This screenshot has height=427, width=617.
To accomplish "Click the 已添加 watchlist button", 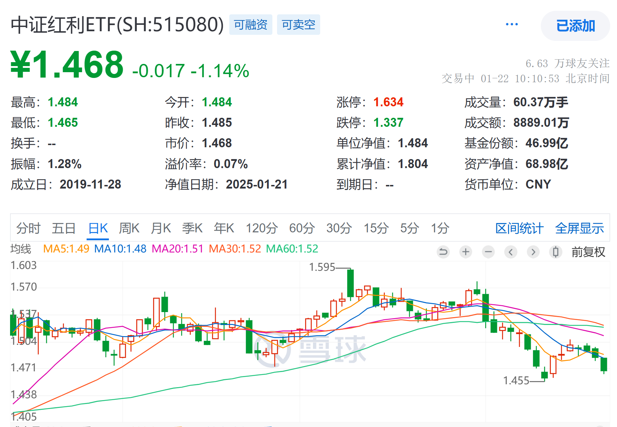I will tap(575, 25).
